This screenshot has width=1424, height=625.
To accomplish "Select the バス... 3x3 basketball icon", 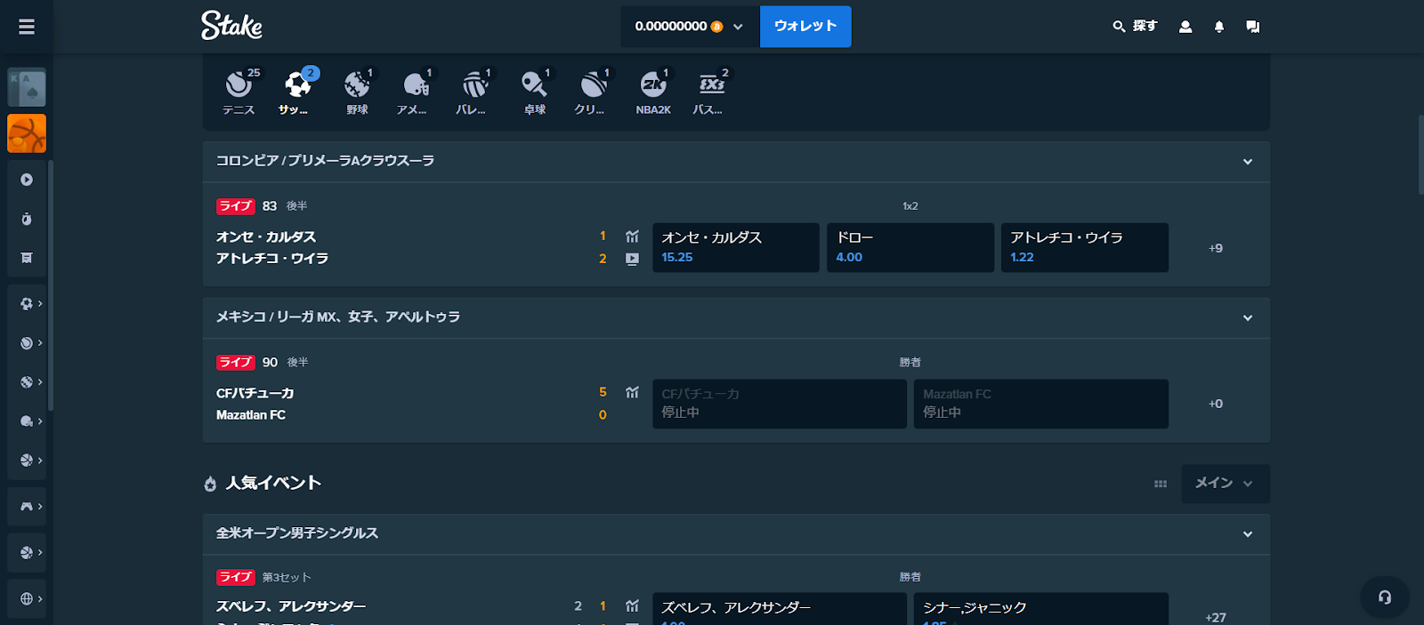I will 711,92.
